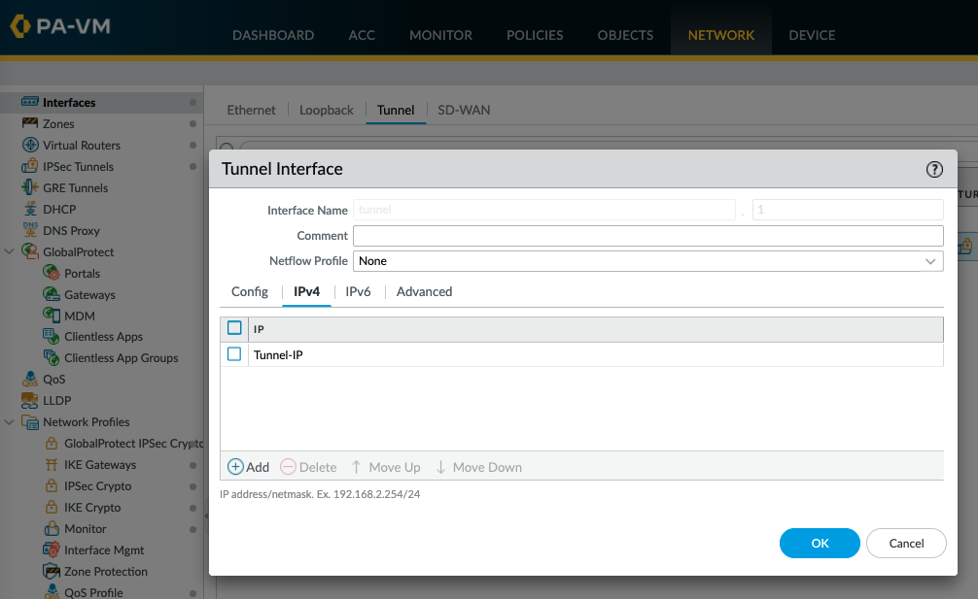Click the QoS icon
The image size is (978, 599).
(30, 380)
